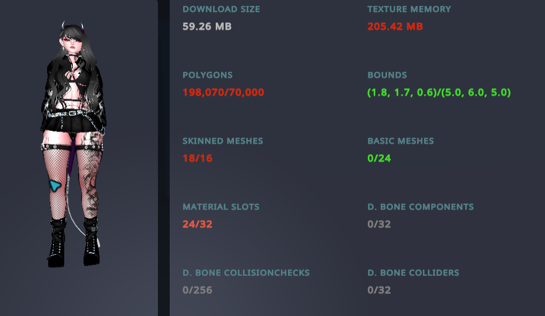Viewport: 545px width, 316px height.
Task: Click the avatar preview thumbnail
Action: click(73, 144)
